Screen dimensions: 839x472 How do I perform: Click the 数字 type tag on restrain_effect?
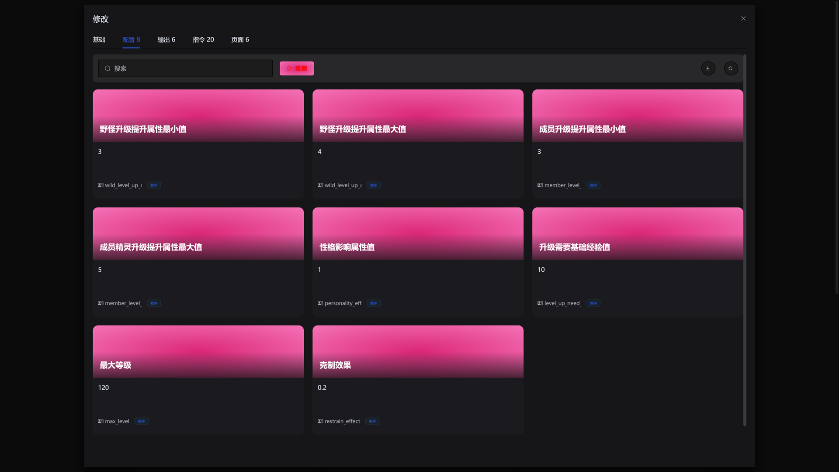point(372,421)
